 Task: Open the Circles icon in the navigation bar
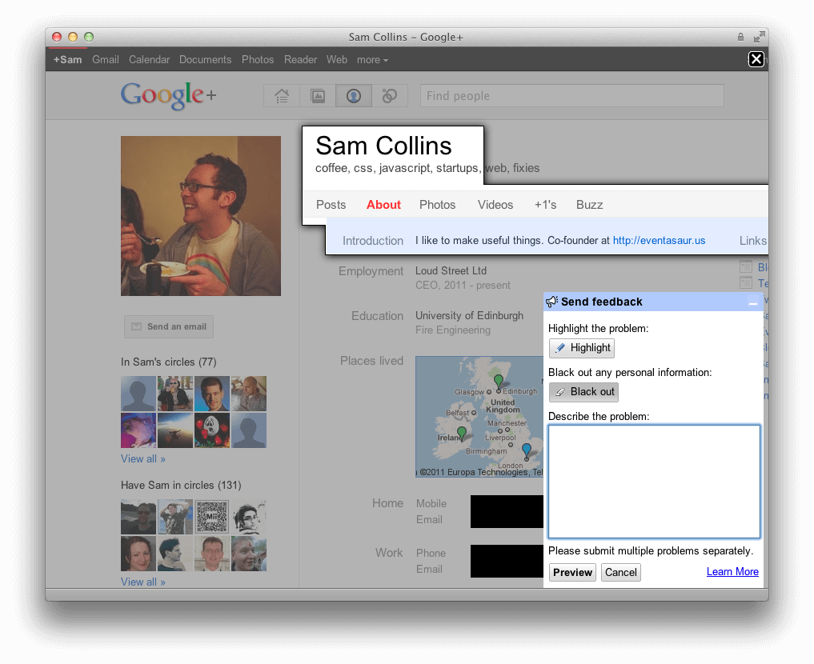pos(389,95)
